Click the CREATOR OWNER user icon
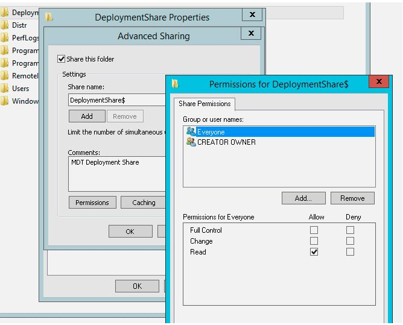Viewport: 403px width, 325px height. tap(191, 142)
